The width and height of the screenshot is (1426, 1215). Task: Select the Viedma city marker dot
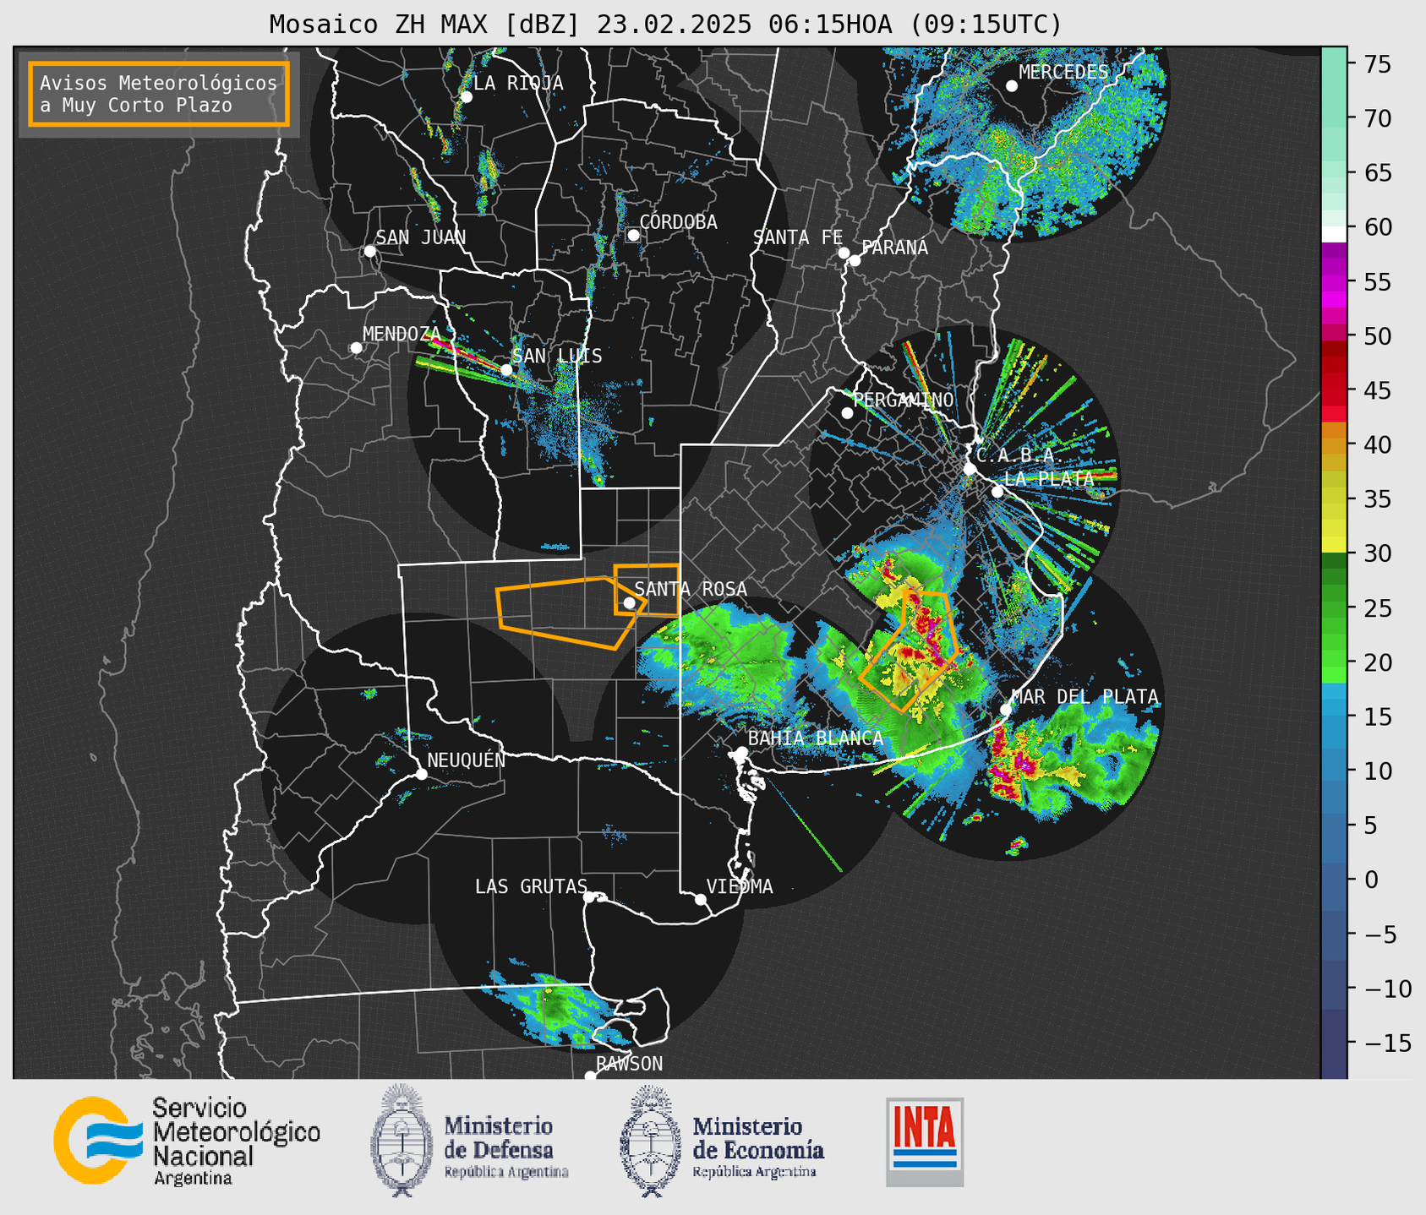(700, 899)
